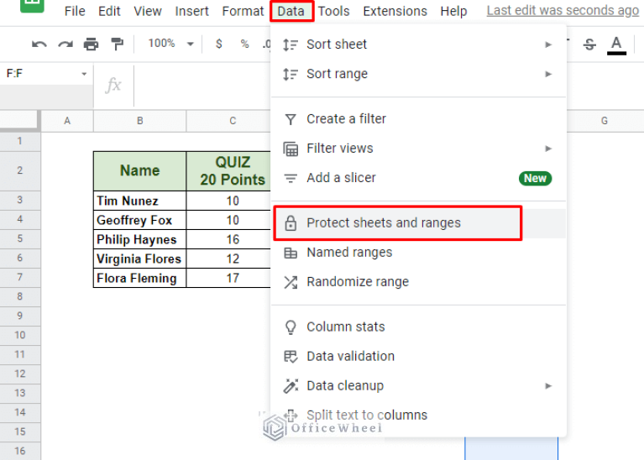
Task: Select the column G header
Action: coord(605,121)
